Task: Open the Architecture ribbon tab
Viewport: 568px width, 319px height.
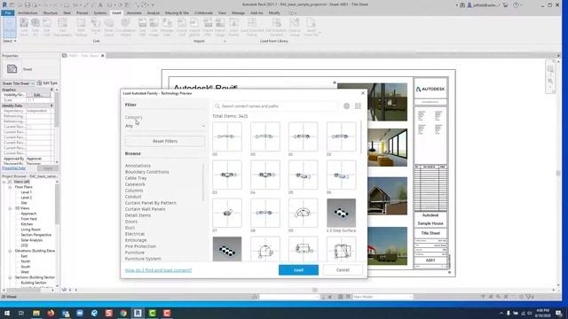Action: click(28, 12)
